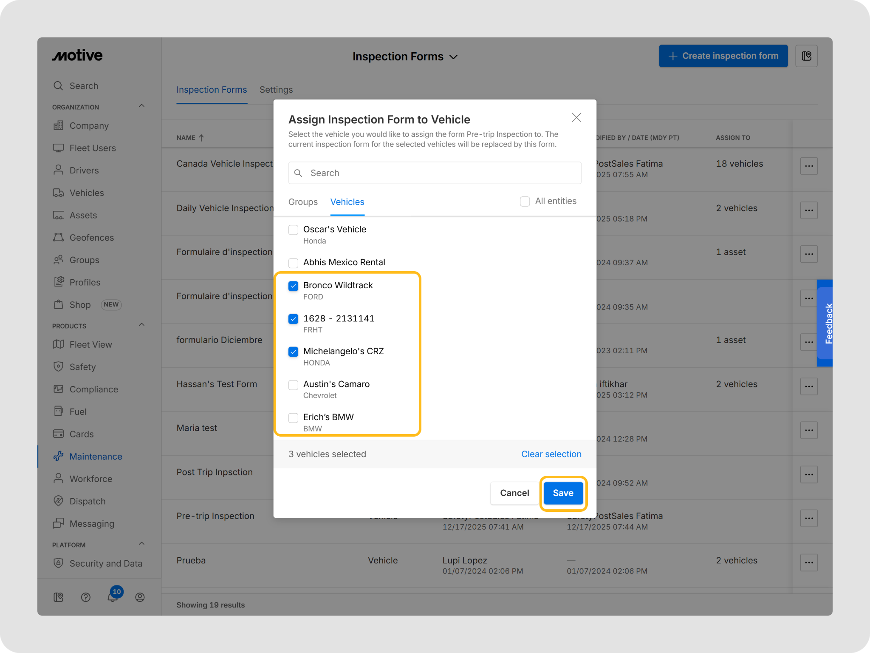The height and width of the screenshot is (653, 870).
Task: Open Geofences from sidebar icon
Action: point(58,238)
